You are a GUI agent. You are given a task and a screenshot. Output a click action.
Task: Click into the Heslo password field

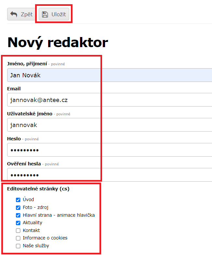tap(109, 150)
